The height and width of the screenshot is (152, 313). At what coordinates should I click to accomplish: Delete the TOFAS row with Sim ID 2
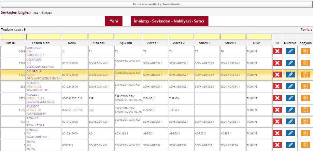(x=277, y=145)
